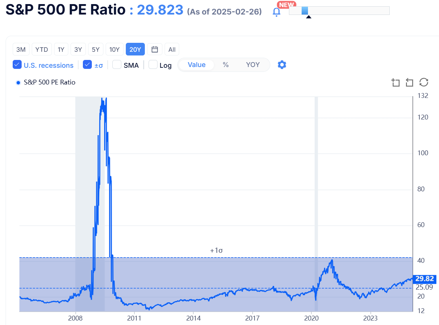Viewport: 439px width, 325px height.
Task: Select the All time range
Action: click(x=172, y=50)
